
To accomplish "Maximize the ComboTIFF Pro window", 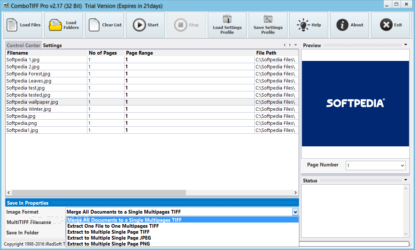I will click(396, 4).
